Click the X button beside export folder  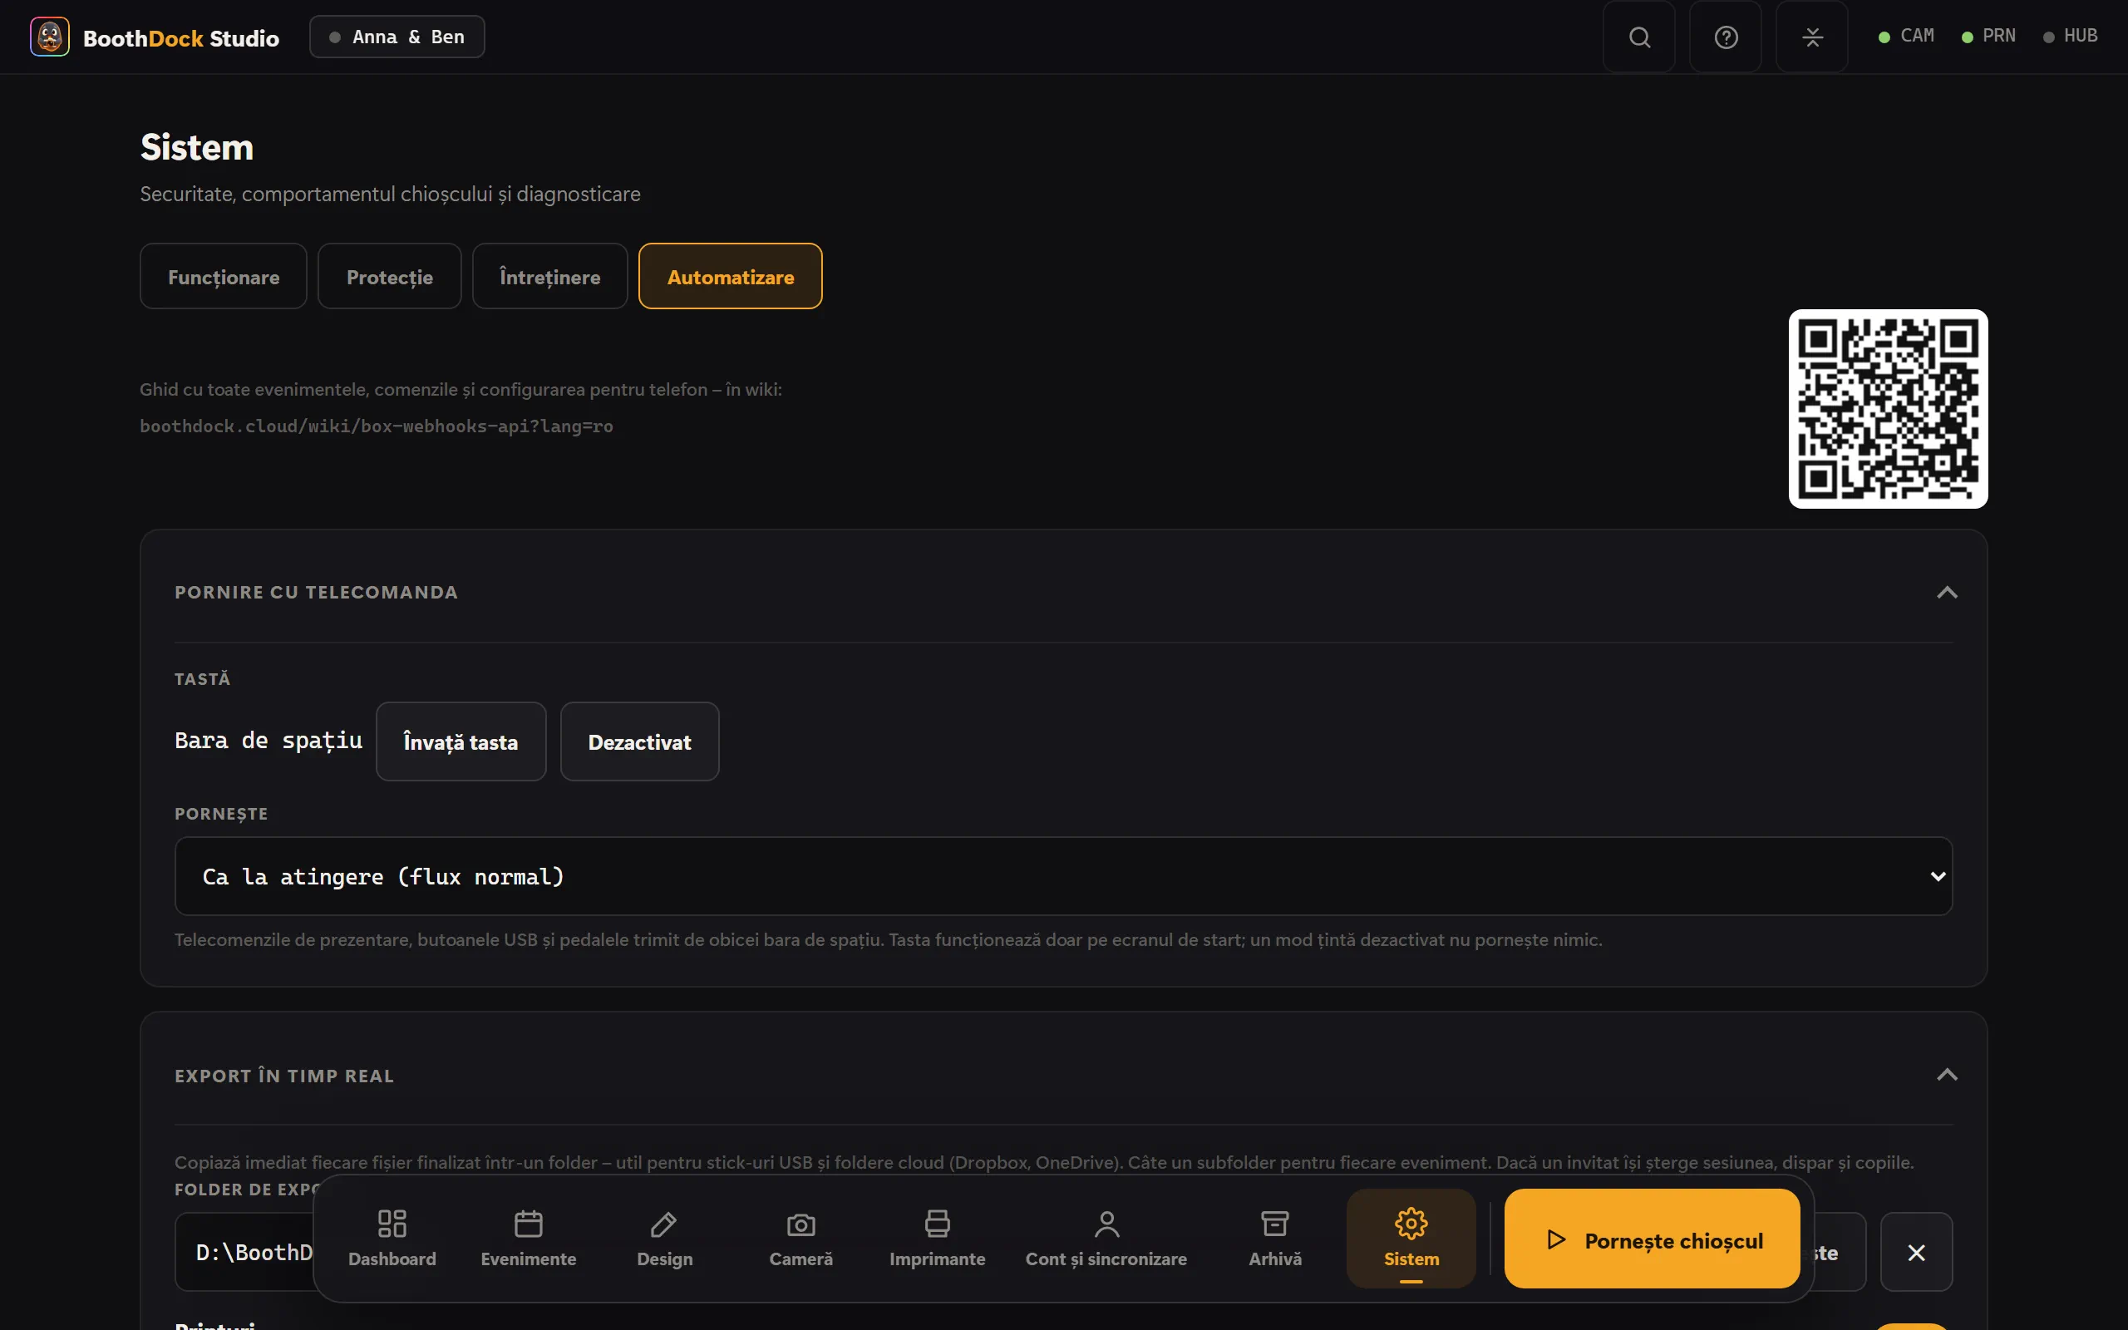(1916, 1252)
